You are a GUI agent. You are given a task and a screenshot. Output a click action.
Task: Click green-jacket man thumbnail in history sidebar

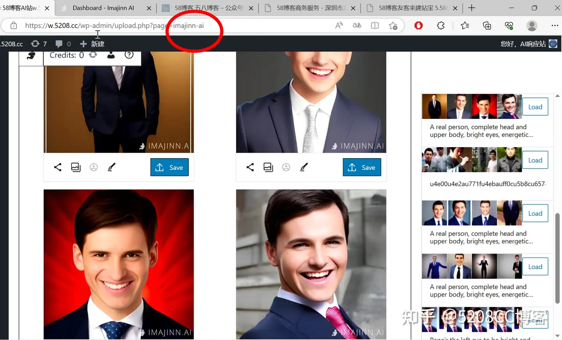[509, 160]
